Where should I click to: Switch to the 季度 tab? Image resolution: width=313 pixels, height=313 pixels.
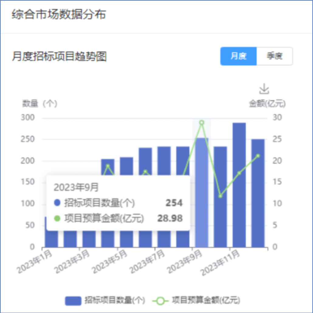275,56
